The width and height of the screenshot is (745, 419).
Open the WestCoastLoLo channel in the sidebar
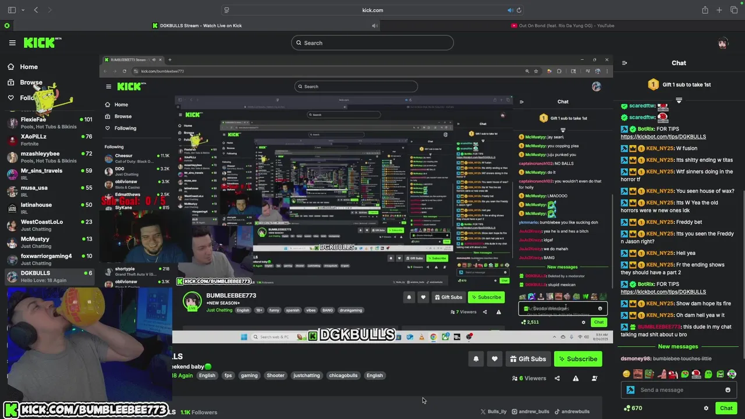49,225
